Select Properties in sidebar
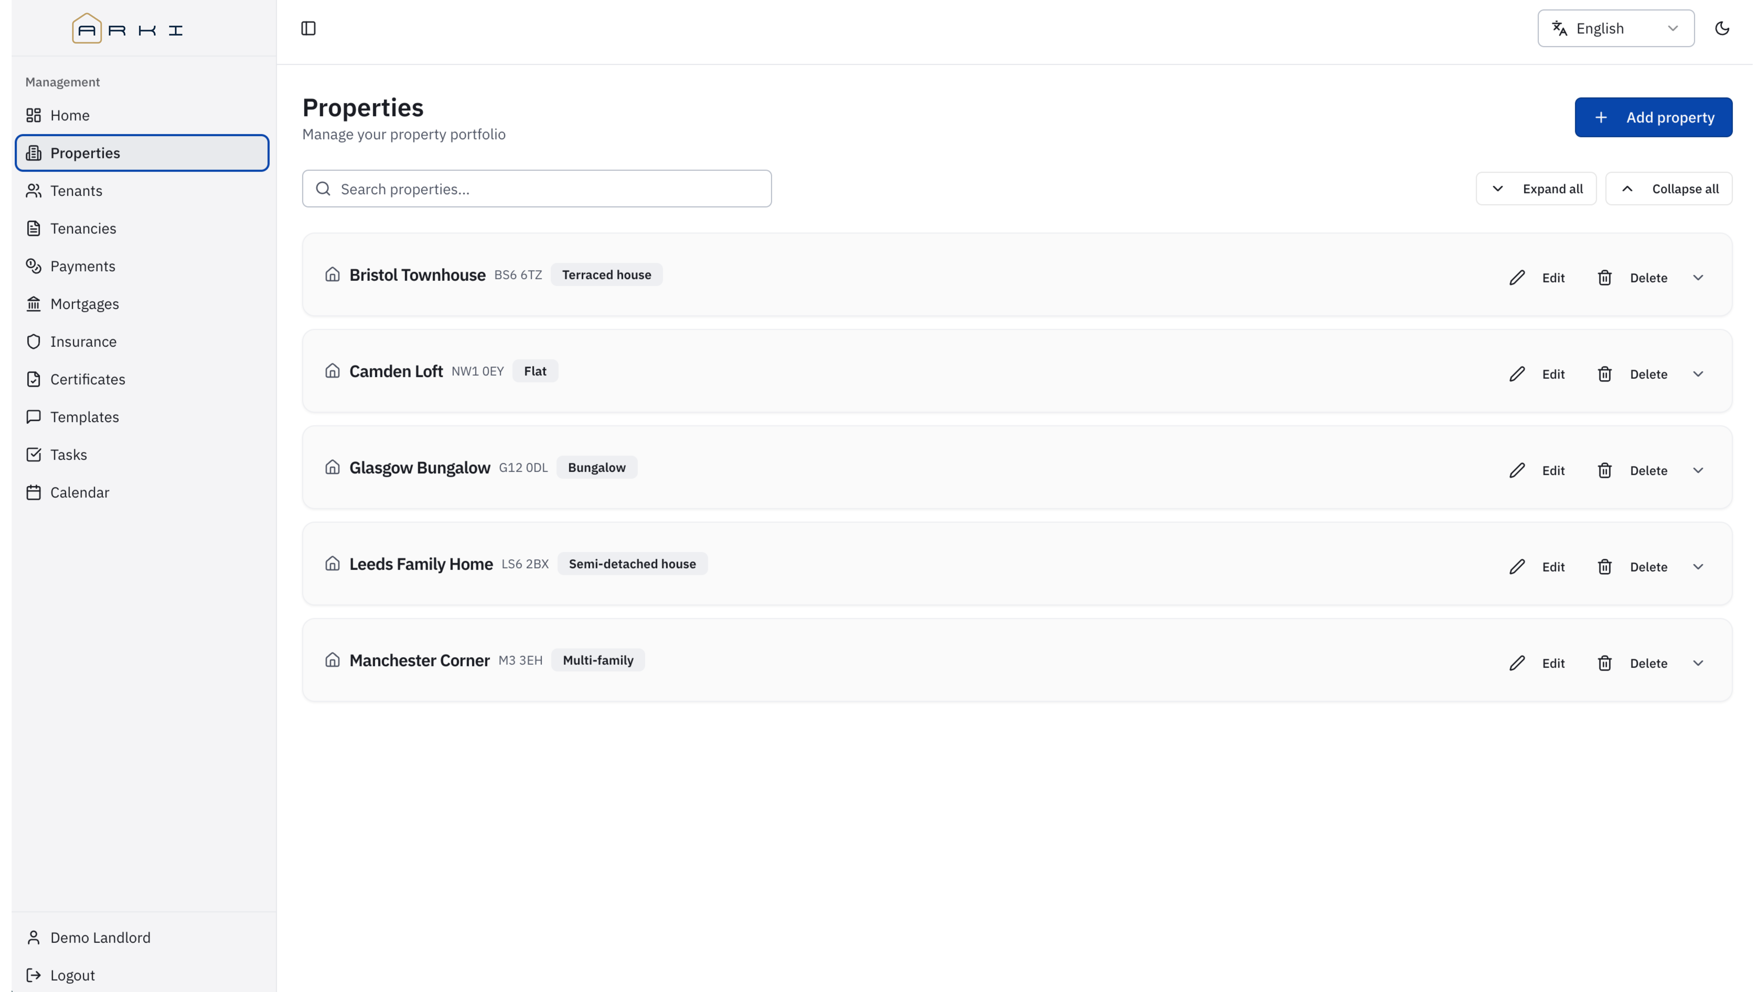 (142, 153)
